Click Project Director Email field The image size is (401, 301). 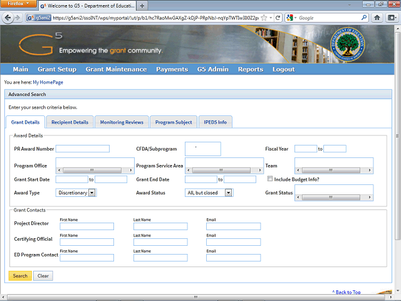(234, 226)
